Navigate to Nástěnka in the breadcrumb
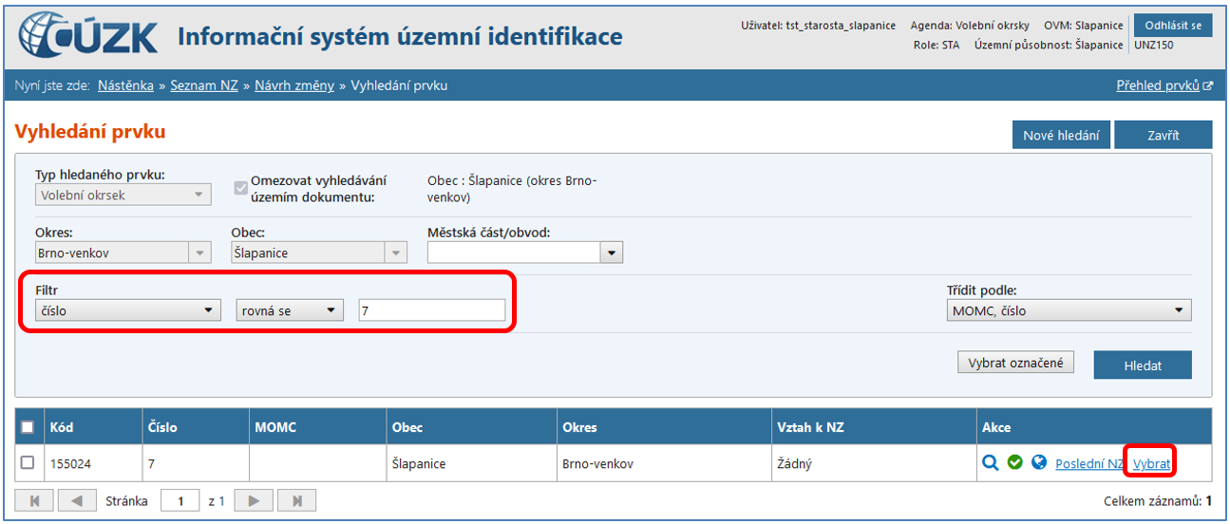The width and height of the screenshot is (1230, 524). point(125,85)
